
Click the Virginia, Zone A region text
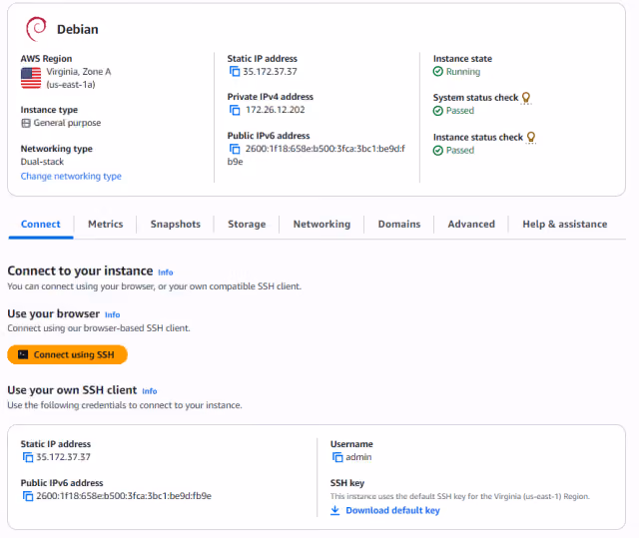(79, 72)
